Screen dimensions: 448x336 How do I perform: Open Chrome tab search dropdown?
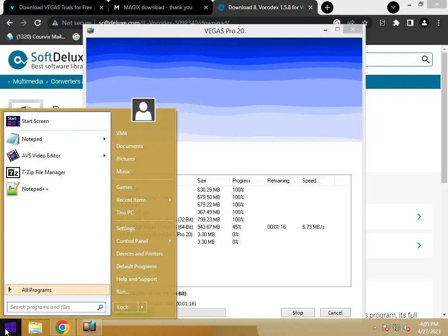click(393, 7)
